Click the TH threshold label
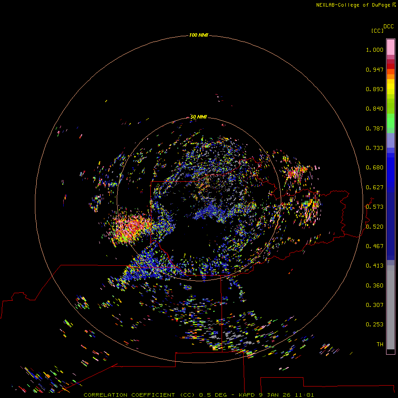 [x=380, y=344]
